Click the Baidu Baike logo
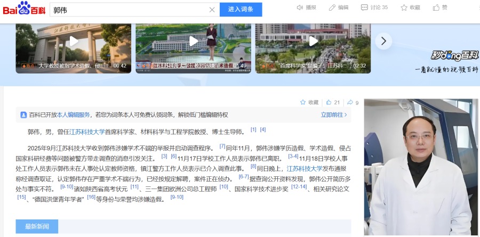This screenshot has width=480, height=237. point(25,9)
